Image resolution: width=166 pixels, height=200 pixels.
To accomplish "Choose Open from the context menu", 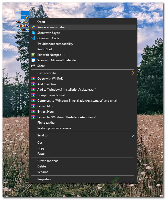I will [x=83, y=22].
